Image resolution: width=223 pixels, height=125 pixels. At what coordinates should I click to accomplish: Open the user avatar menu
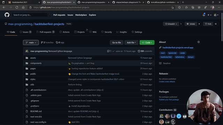point(216,15)
